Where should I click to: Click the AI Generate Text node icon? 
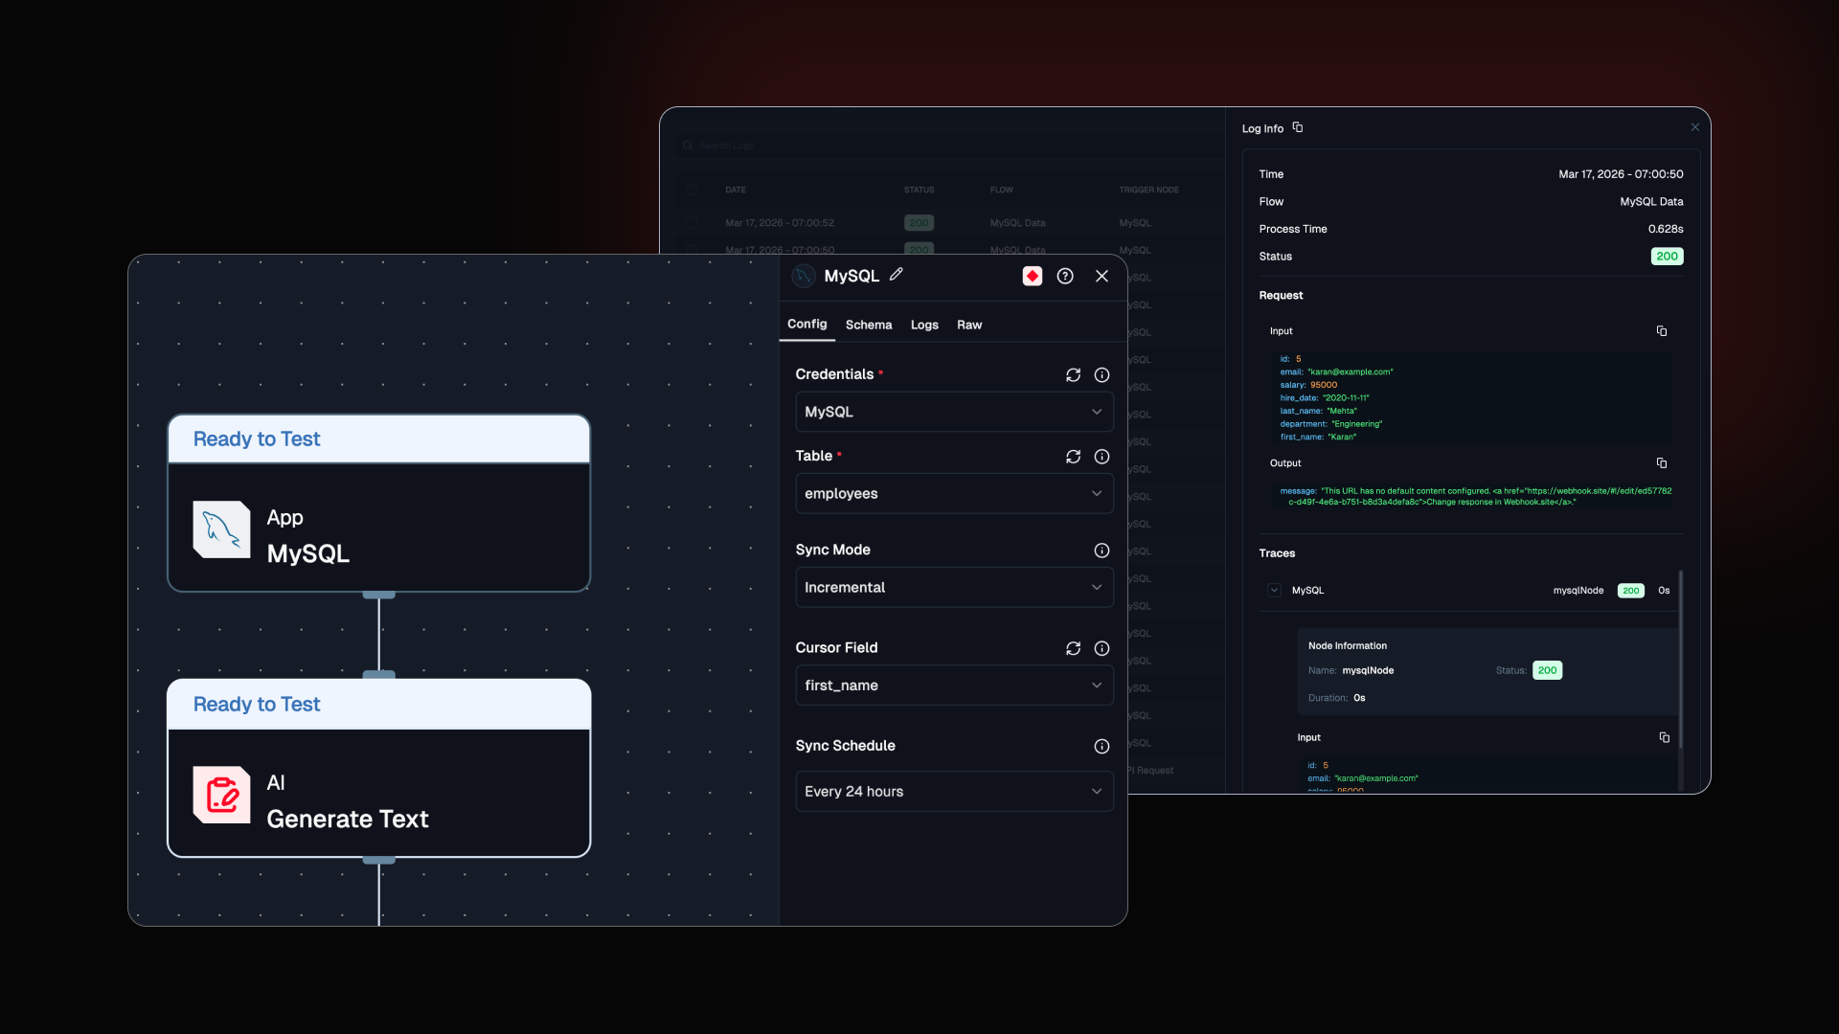tap(221, 794)
